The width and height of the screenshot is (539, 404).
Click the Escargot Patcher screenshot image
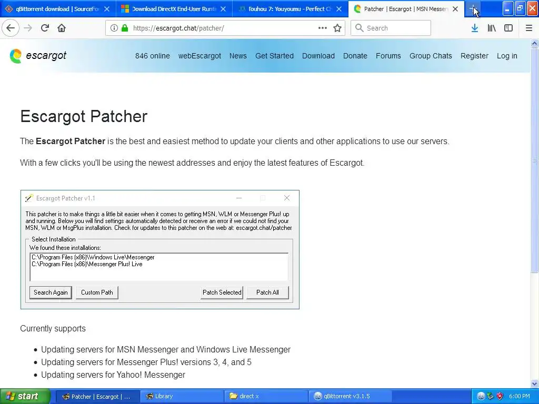tap(160, 249)
